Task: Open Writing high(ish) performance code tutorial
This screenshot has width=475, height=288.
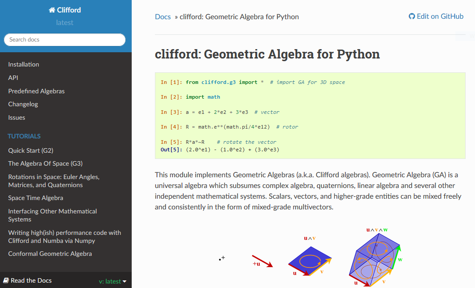Action: click(65, 237)
